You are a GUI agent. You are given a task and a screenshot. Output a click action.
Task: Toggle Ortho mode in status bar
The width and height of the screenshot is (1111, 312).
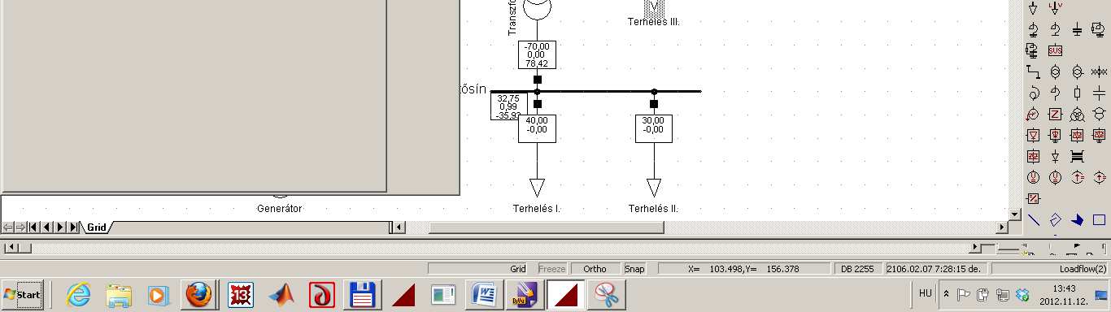coord(595,269)
